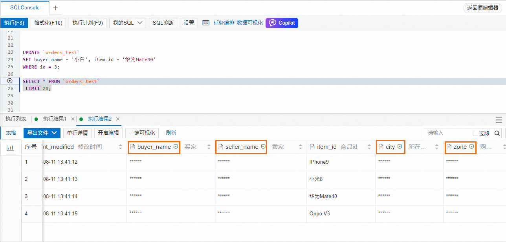Click the 单行详情 button
The width and height of the screenshot is (506, 242).
coord(77,133)
